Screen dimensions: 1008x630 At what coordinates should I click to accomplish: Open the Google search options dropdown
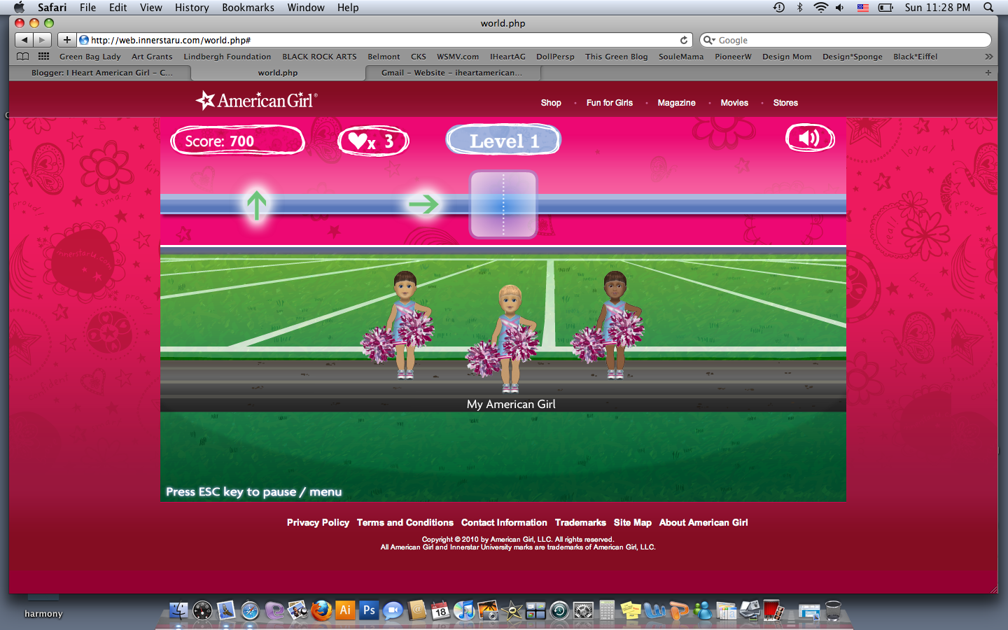709,40
